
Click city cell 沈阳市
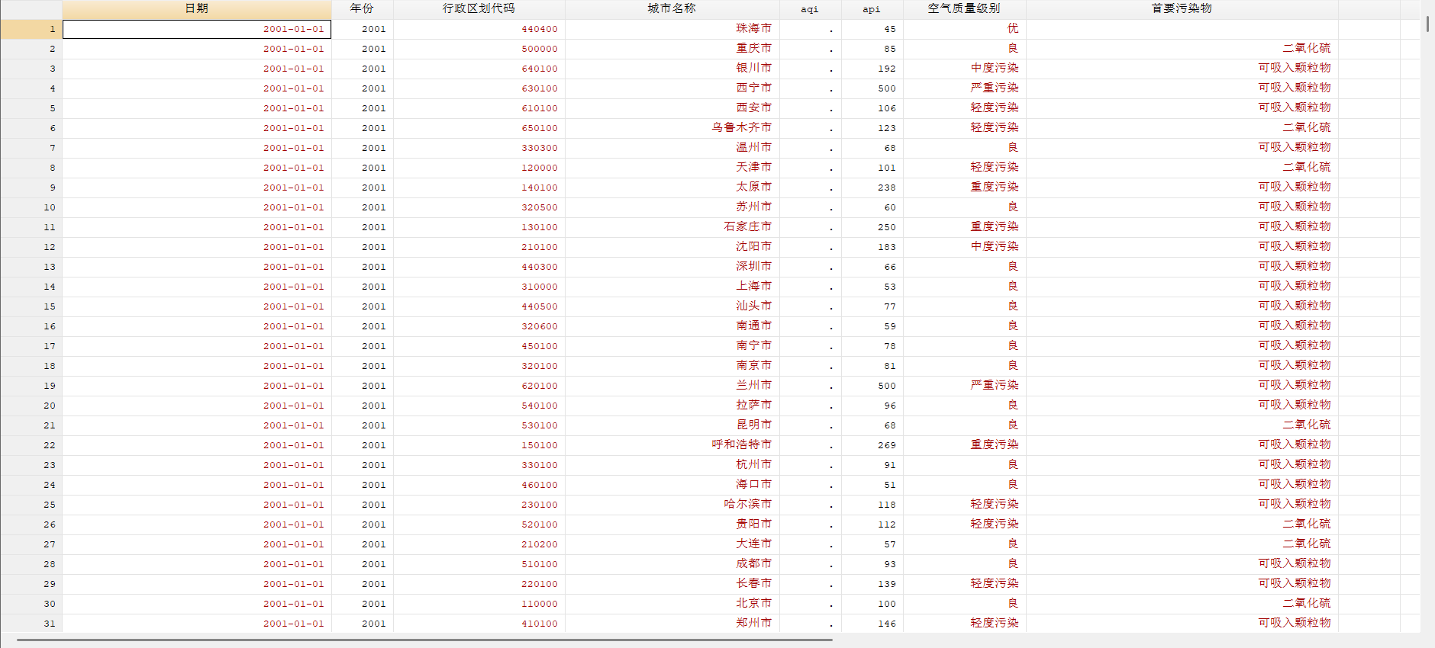(x=672, y=247)
